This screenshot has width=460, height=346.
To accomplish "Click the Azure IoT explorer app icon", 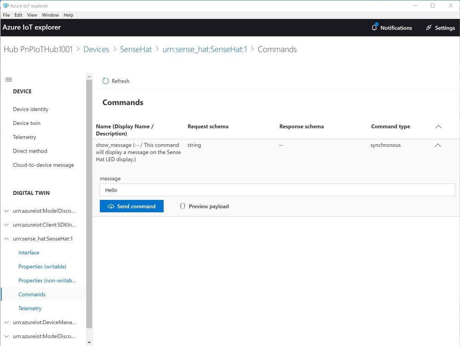I will 6,6.
